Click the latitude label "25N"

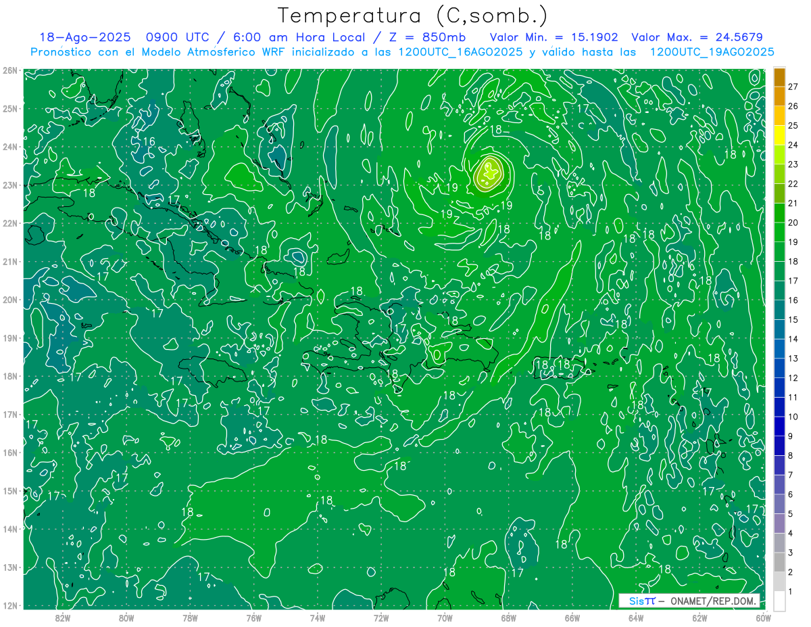[x=9, y=108]
